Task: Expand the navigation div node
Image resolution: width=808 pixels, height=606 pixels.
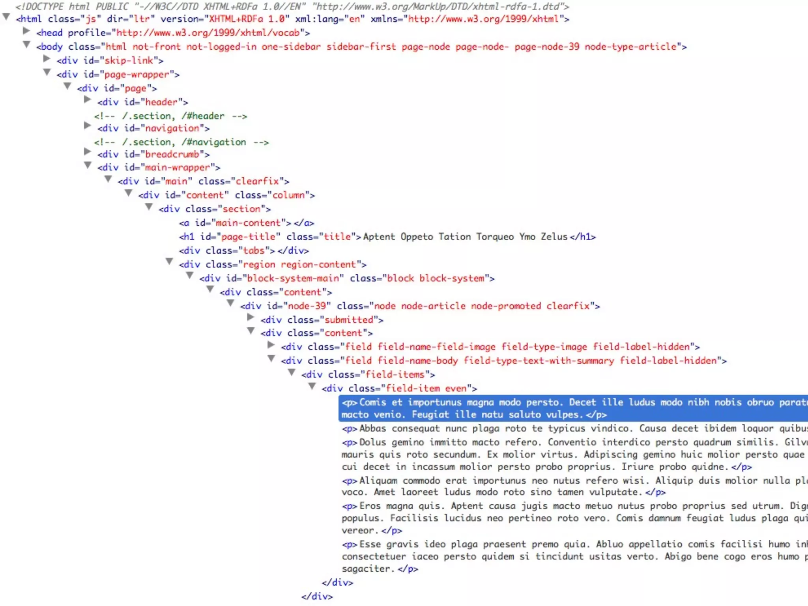Action: point(88,125)
